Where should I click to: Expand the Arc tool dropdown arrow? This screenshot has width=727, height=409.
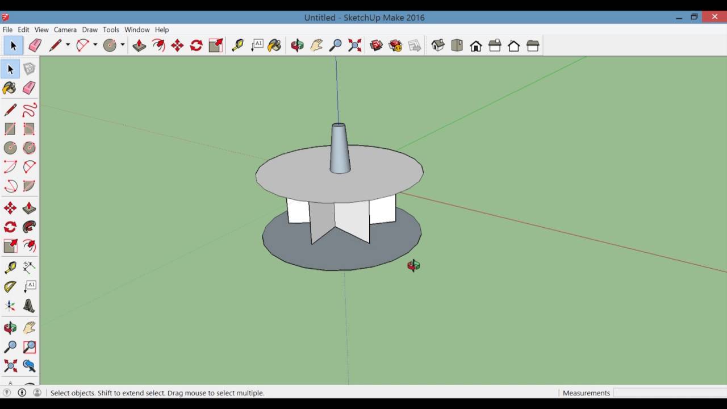coord(95,45)
